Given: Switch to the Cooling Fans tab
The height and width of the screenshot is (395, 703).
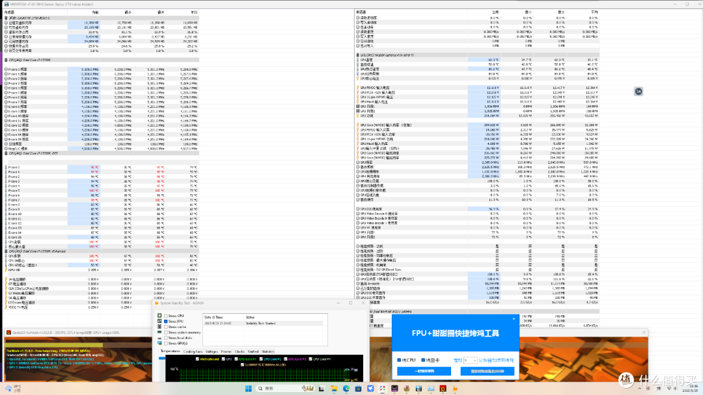Looking at the screenshot, I should coord(193,351).
